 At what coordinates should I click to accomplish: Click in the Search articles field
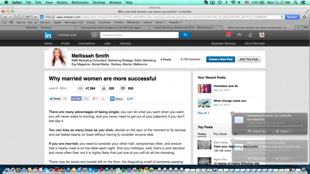tap(139, 35)
